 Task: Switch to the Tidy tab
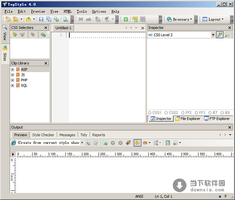point(84,135)
